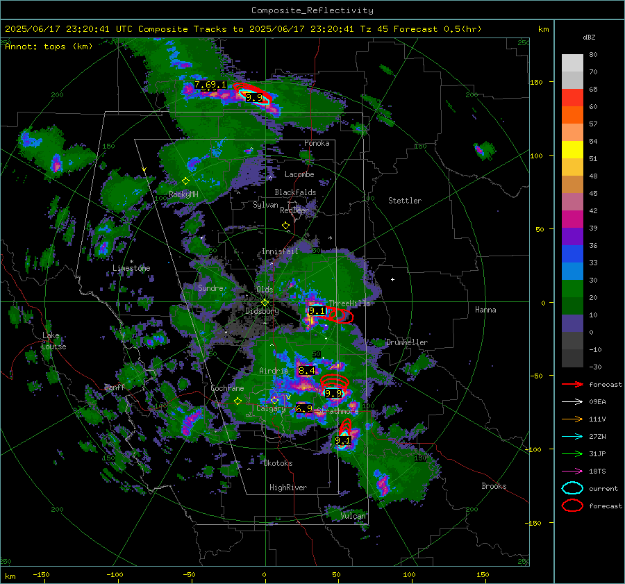Click the 9.9 storm top label above Strathmore
The height and width of the screenshot is (584, 625).
coord(333,394)
